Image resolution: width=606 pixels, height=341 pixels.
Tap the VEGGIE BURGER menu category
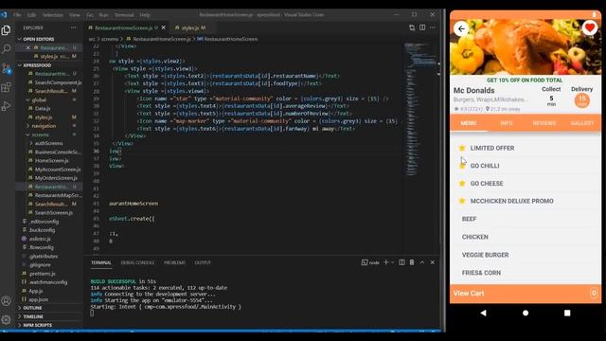(x=485, y=255)
